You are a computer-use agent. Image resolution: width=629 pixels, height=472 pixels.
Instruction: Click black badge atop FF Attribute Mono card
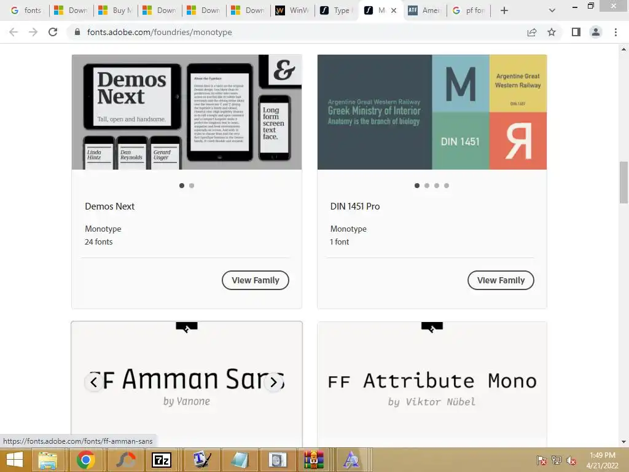tap(432, 327)
